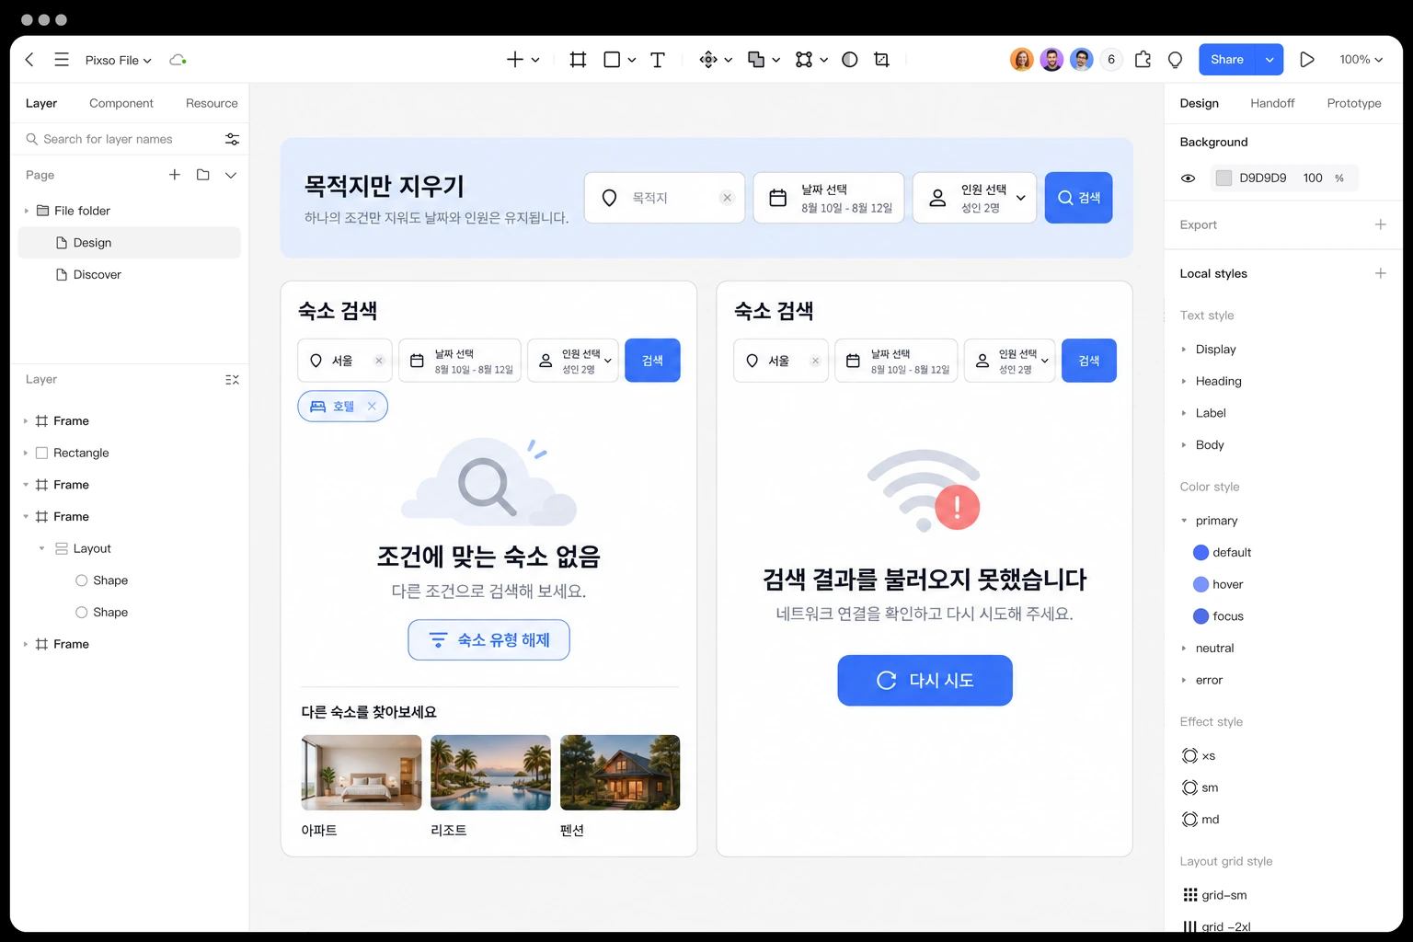Select the Frame tool in toolbar

click(578, 60)
